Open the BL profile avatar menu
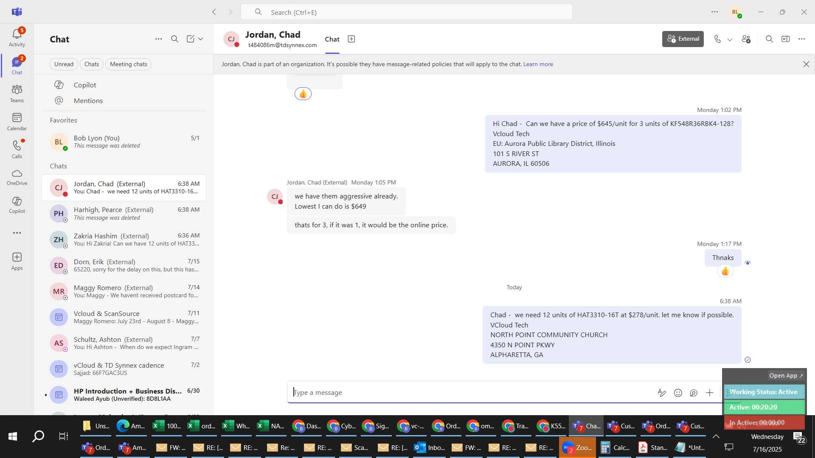 pos(735,12)
